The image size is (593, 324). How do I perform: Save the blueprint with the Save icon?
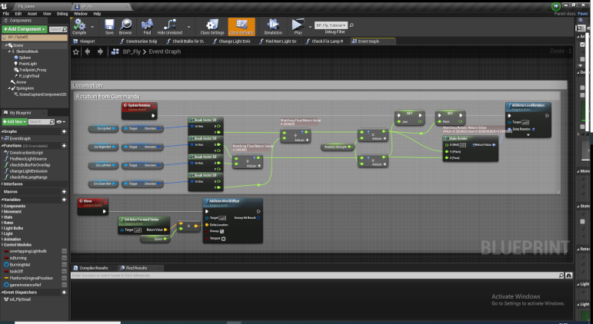point(109,25)
